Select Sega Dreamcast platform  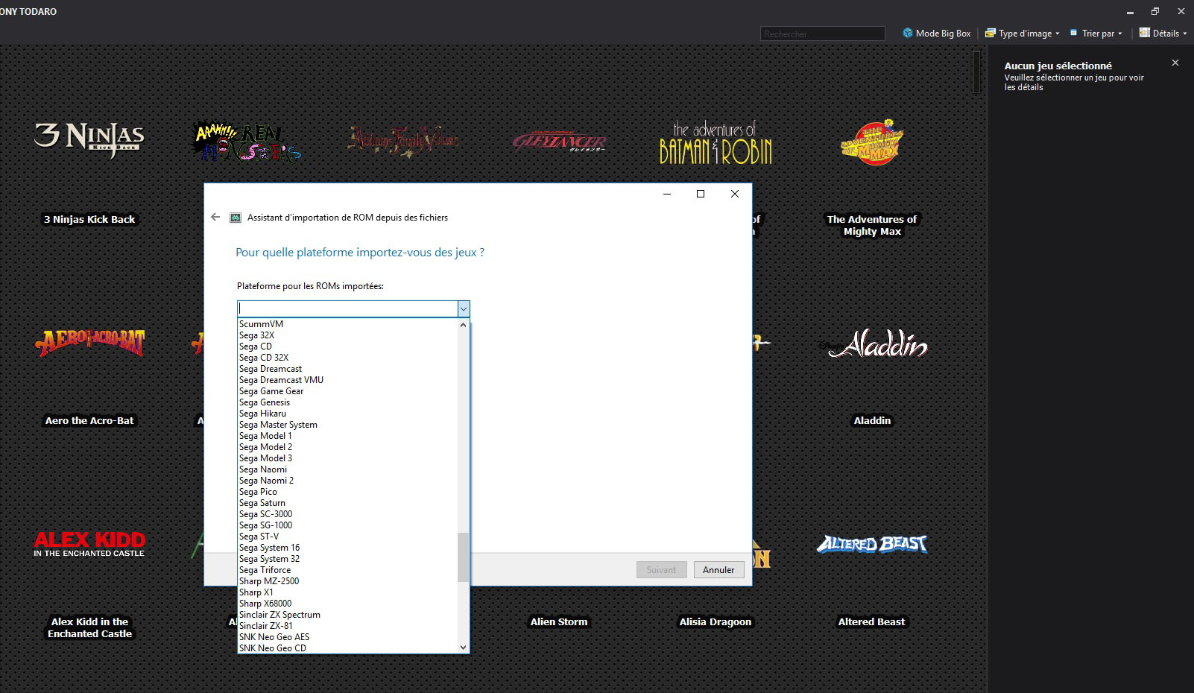pos(347,369)
